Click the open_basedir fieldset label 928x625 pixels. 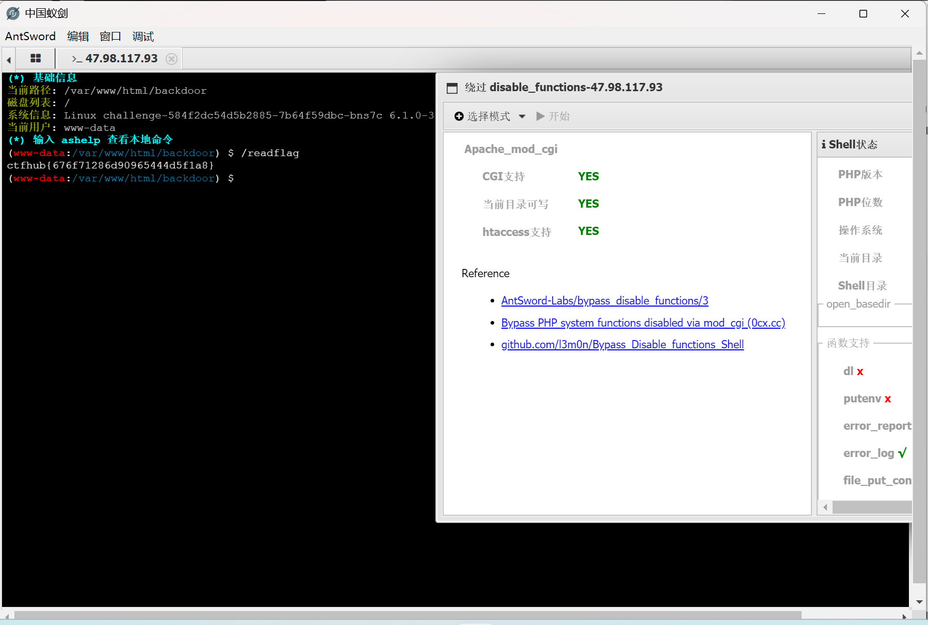858,305
